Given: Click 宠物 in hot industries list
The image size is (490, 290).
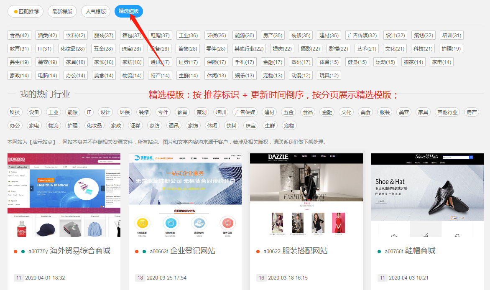Looking at the screenshot, I should (x=289, y=126).
